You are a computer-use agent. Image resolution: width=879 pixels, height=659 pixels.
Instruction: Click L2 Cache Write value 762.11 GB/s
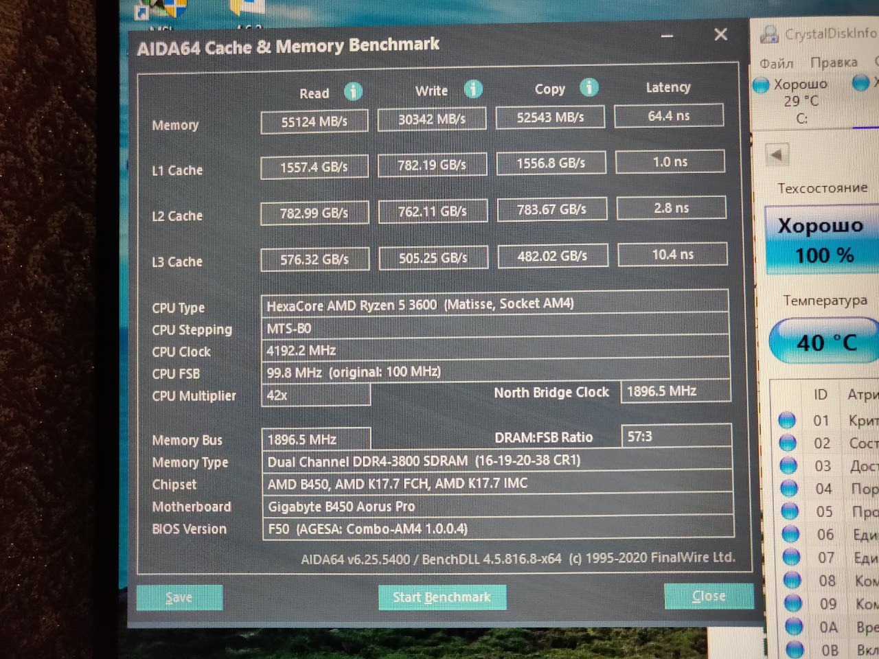tap(433, 211)
